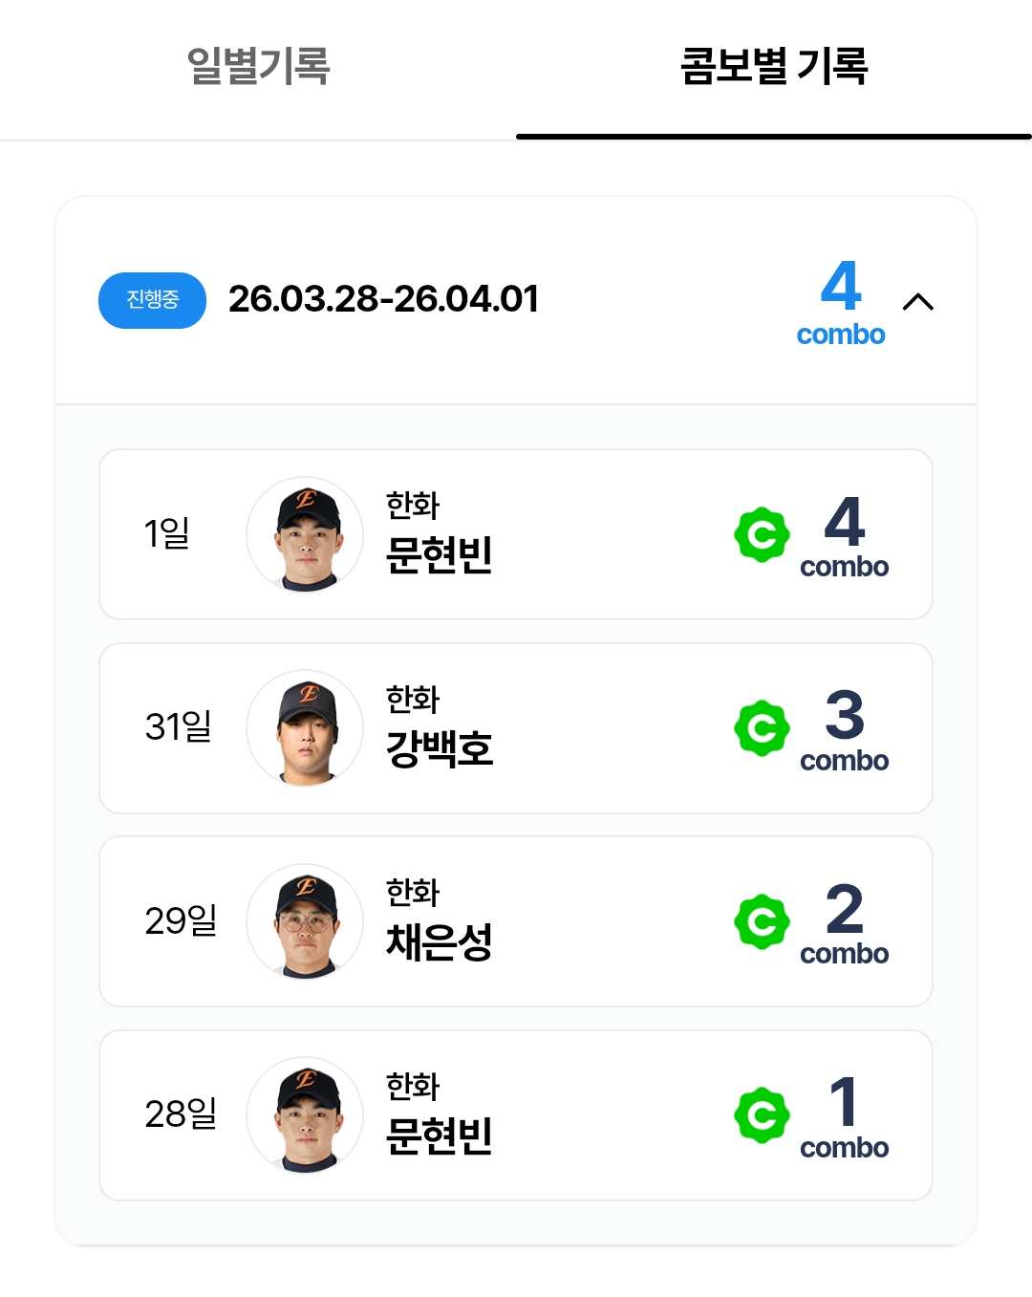Open 강백호 player photo on 31일 row

coord(305,728)
